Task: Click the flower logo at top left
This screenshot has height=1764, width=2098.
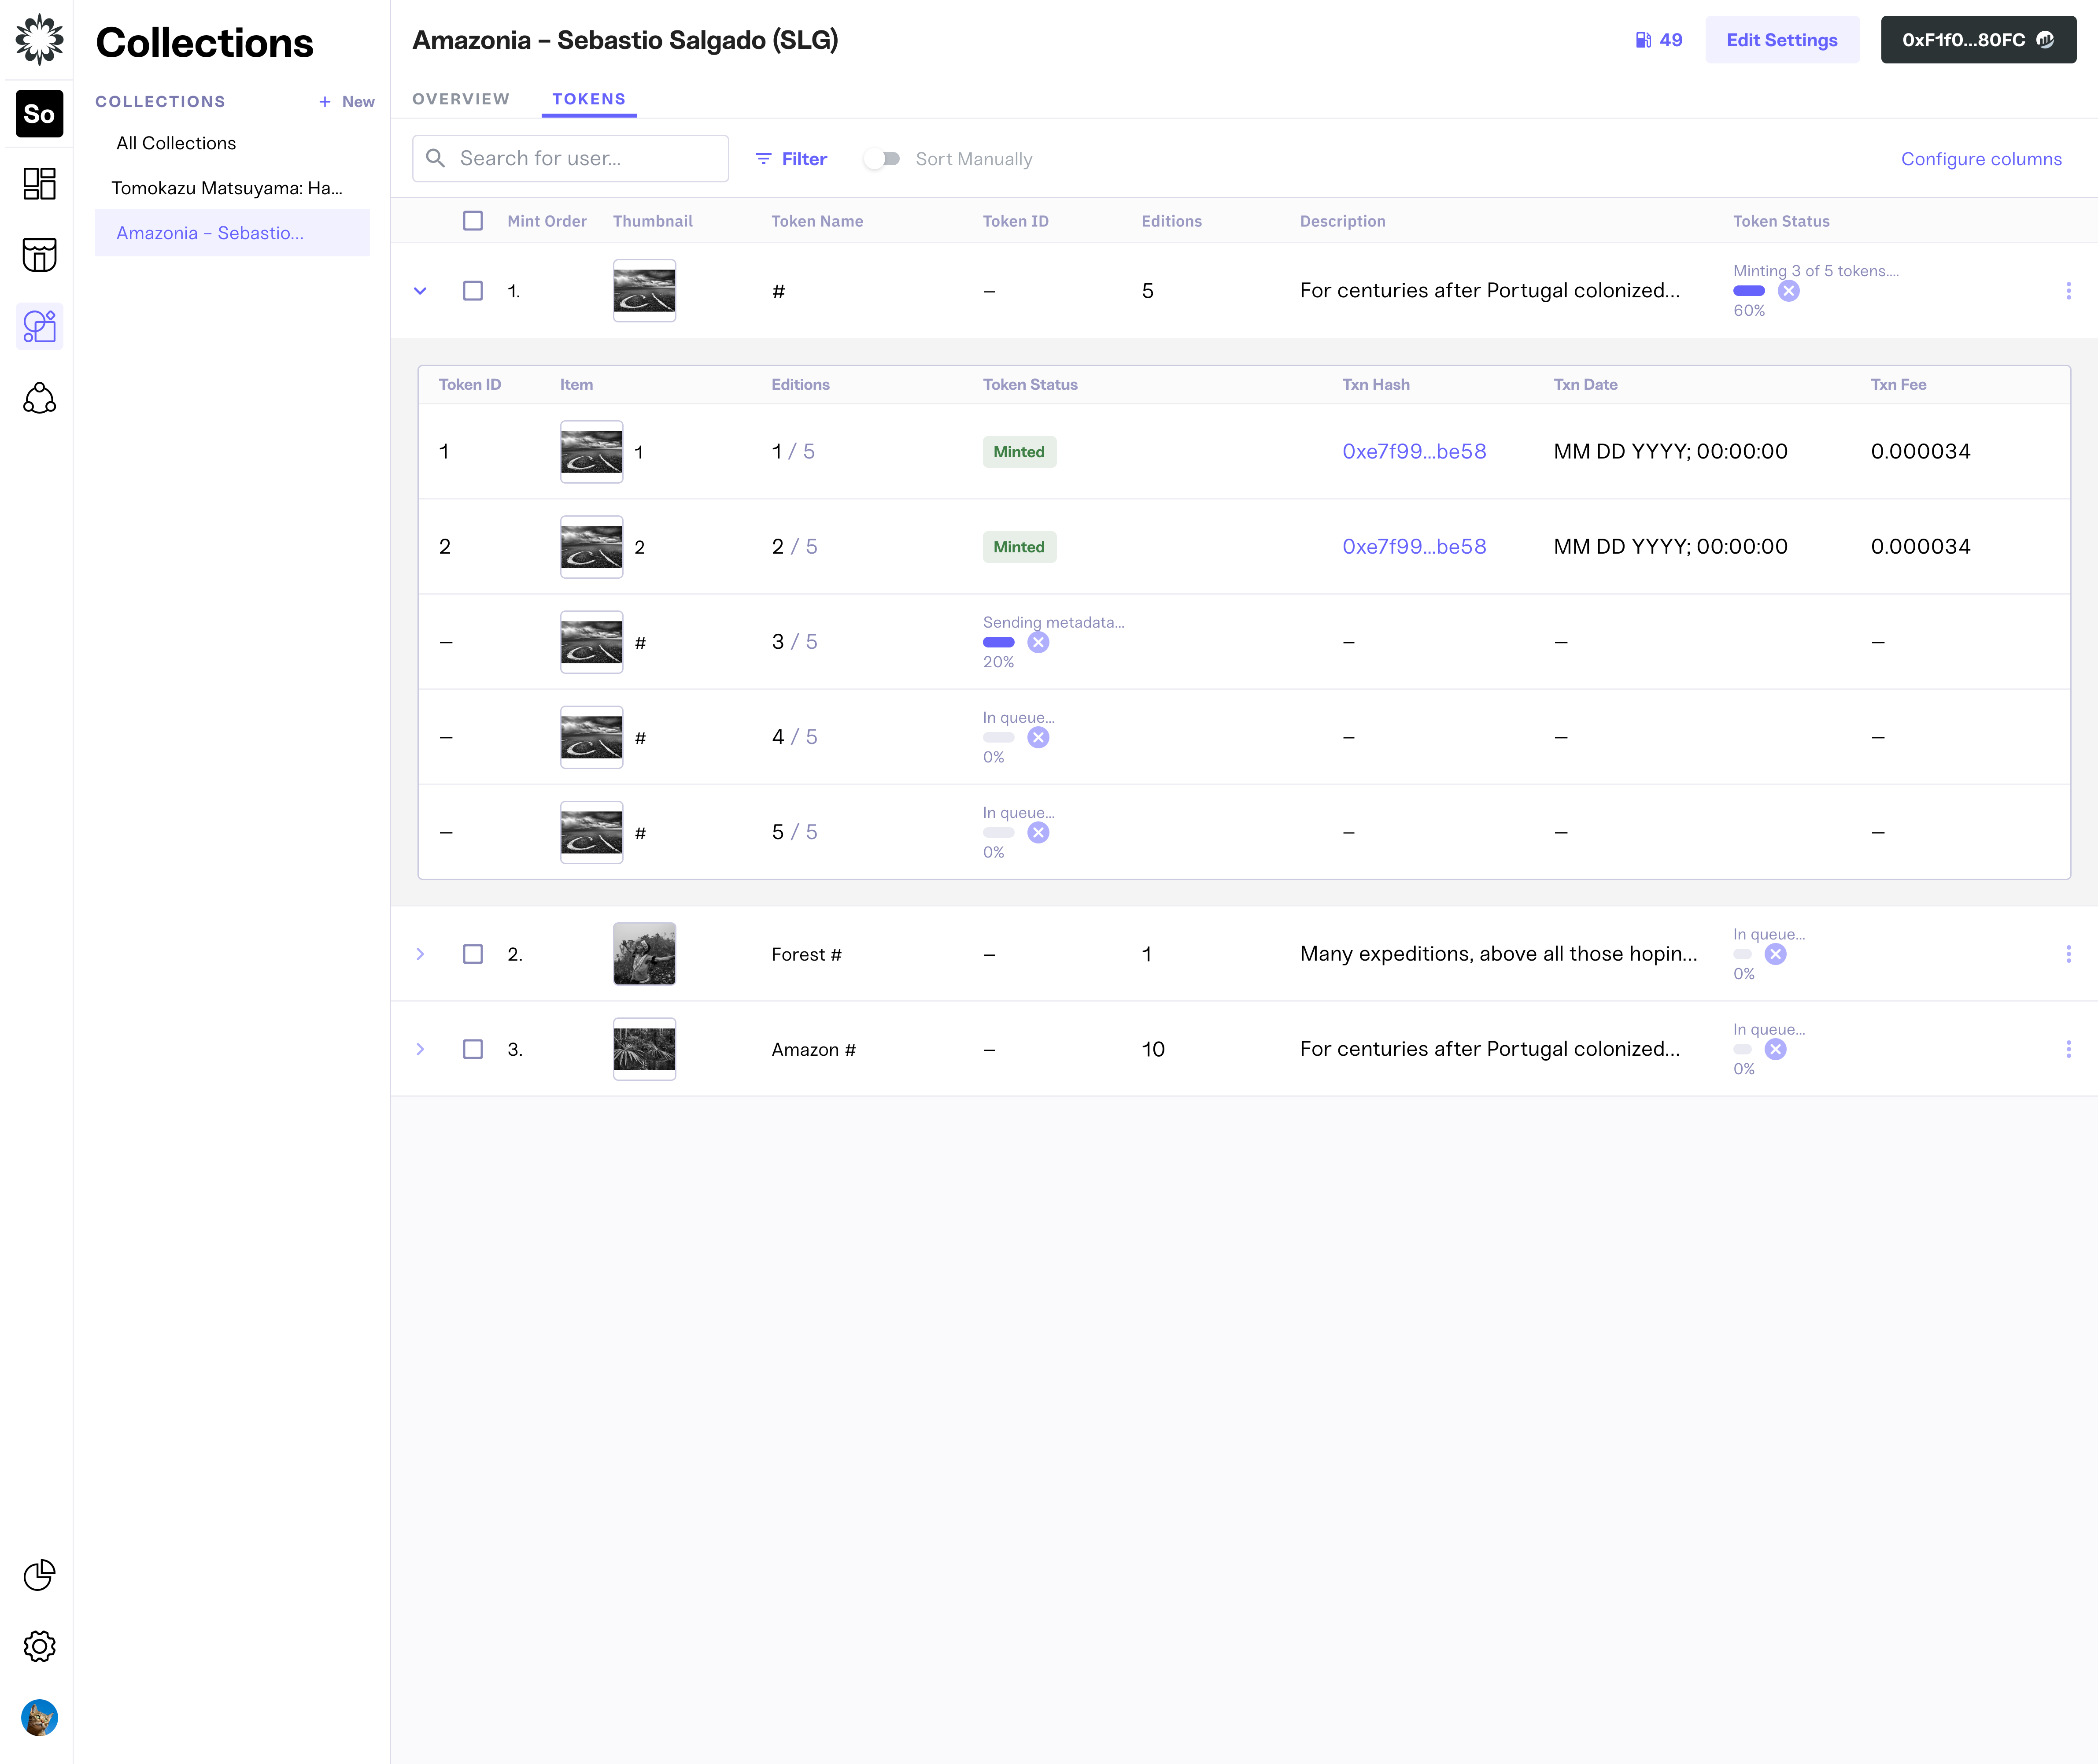Action: coord(39,39)
